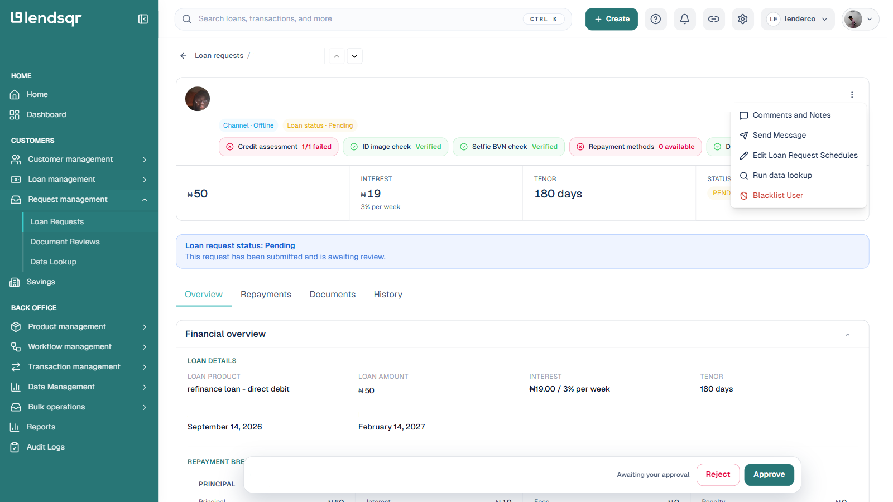Collapse the sidebar using the panel icon
Screen dimensions: 893x502
[x=143, y=19]
